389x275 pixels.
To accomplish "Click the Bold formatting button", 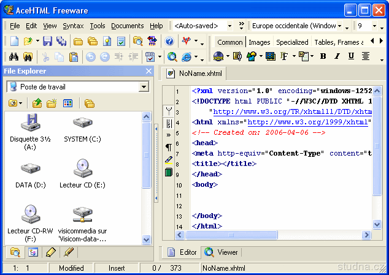I will (323, 56).
